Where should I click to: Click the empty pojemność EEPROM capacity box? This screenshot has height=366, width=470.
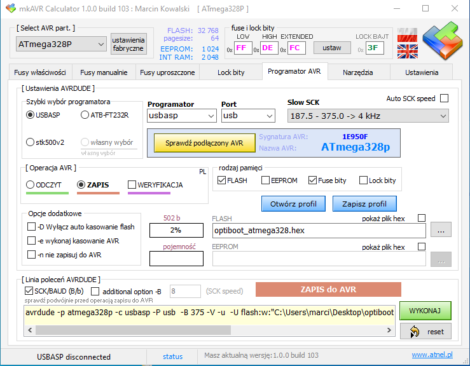click(176, 259)
